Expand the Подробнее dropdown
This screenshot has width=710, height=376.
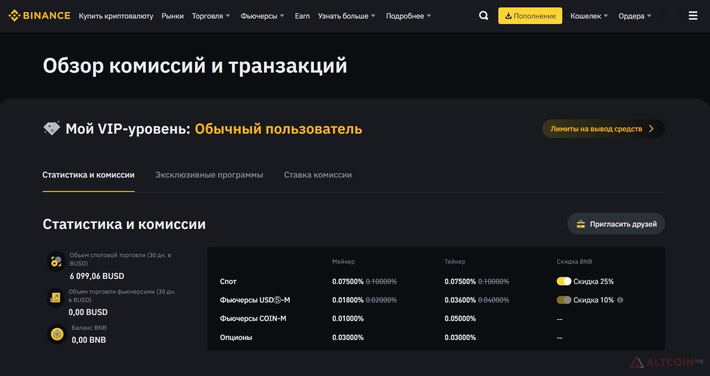[x=408, y=16]
